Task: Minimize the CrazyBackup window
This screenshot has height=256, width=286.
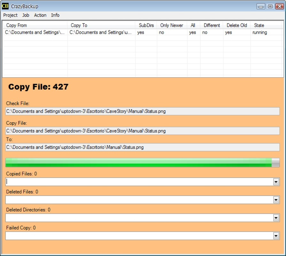Action: point(261,7)
